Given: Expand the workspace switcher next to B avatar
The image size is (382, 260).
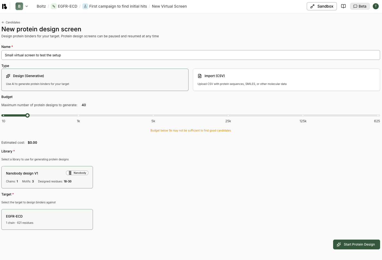Looking at the screenshot, I should click(x=26, y=6).
